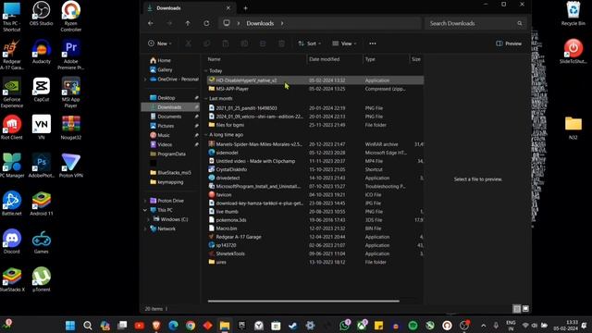
Task: Open the View dropdown menu
Action: click(344, 43)
